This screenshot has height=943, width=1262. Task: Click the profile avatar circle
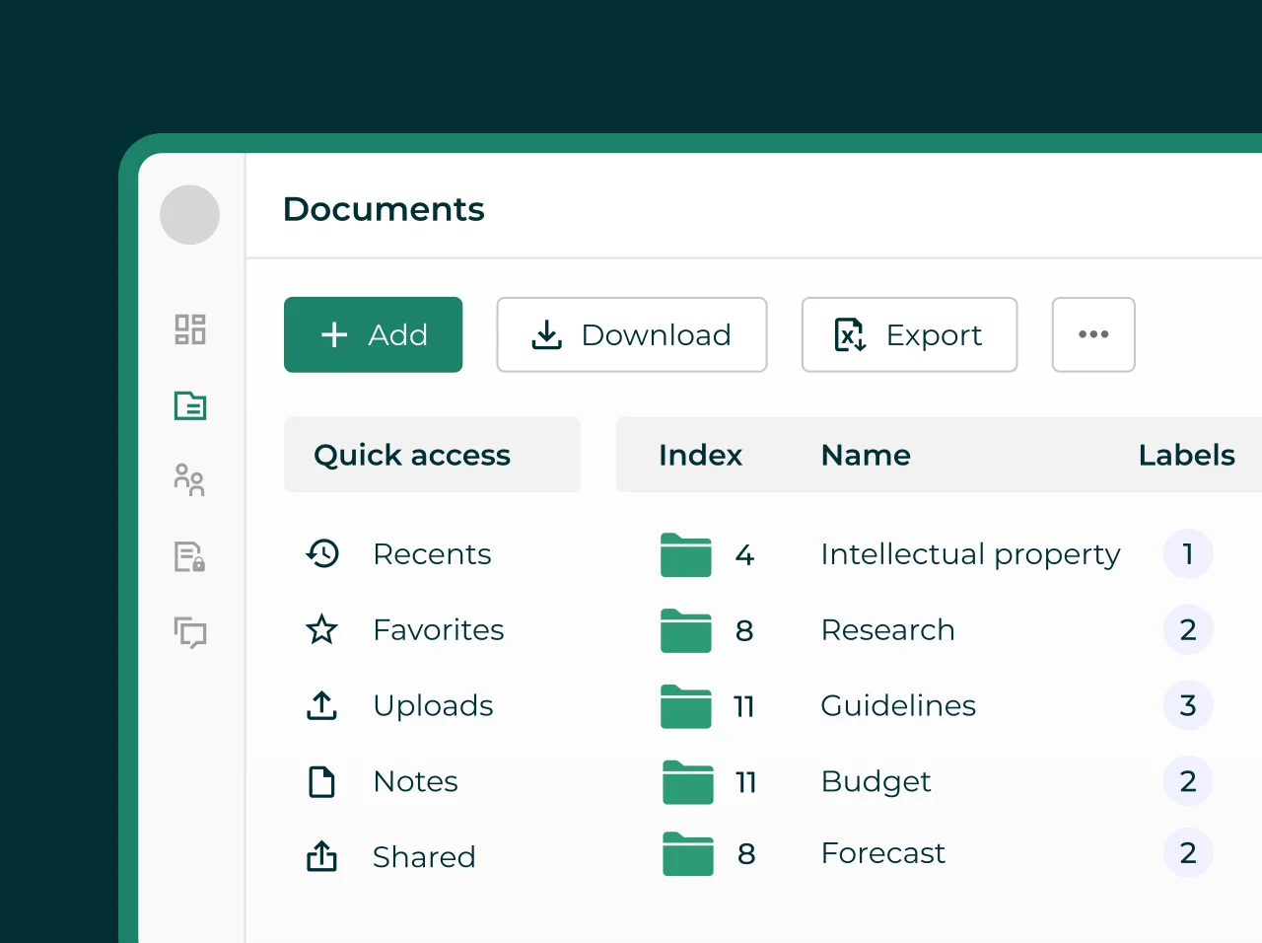189,214
